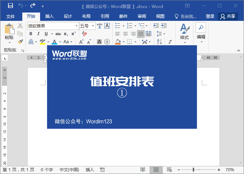Toggle character shading A icon
Viewport: 244px width, 174px height.
point(99,42)
